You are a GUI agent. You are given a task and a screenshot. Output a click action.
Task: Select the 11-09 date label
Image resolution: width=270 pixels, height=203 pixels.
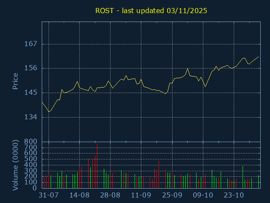pyautogui.click(x=141, y=195)
